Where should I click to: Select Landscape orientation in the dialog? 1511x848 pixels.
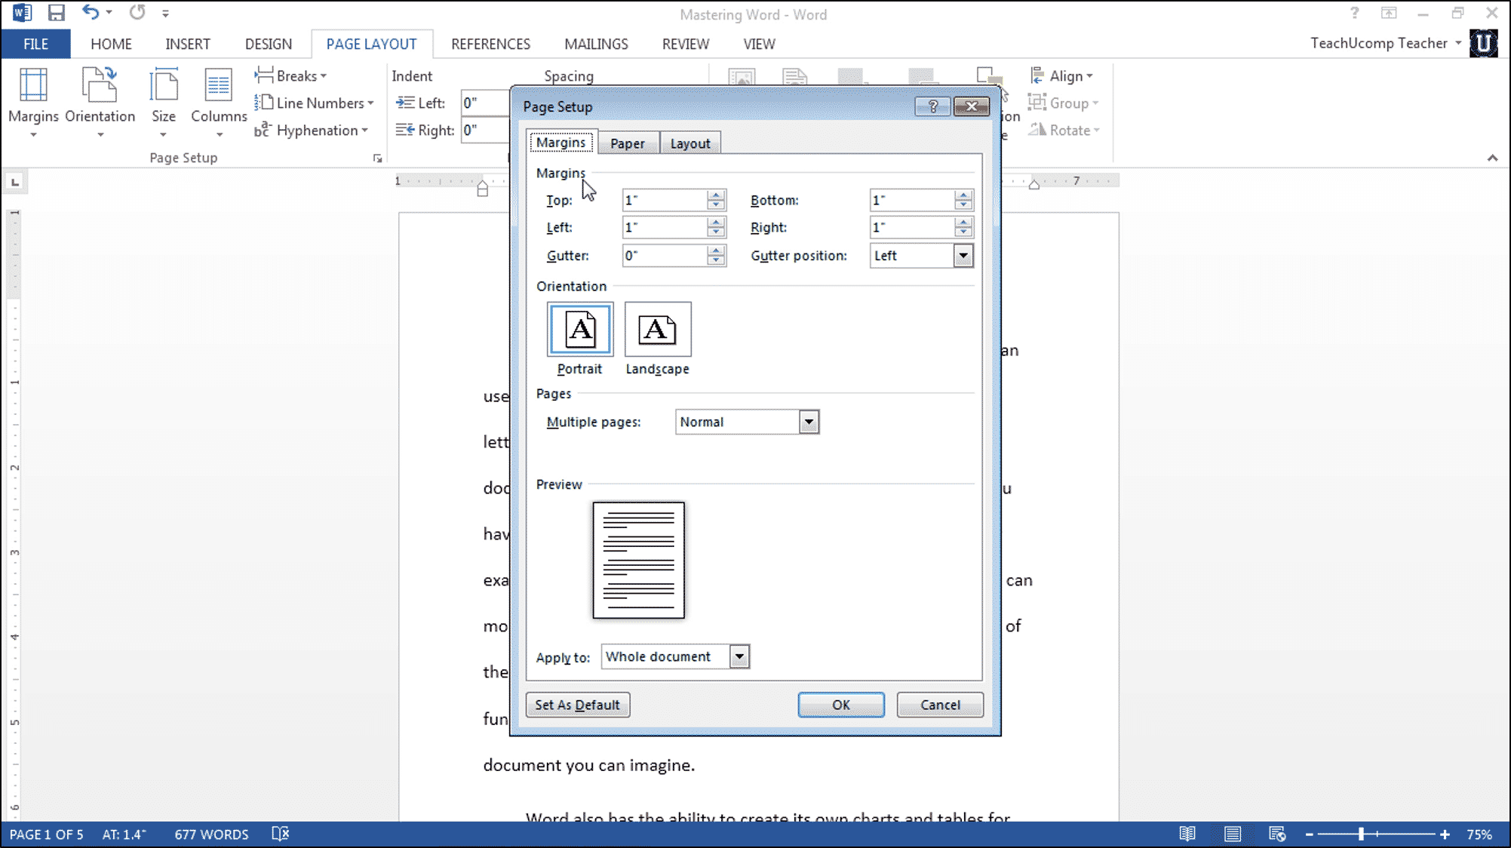coord(657,330)
